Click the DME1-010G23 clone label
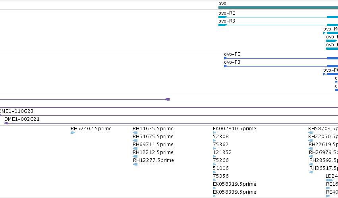The height and width of the screenshot is (198, 338). [17, 111]
